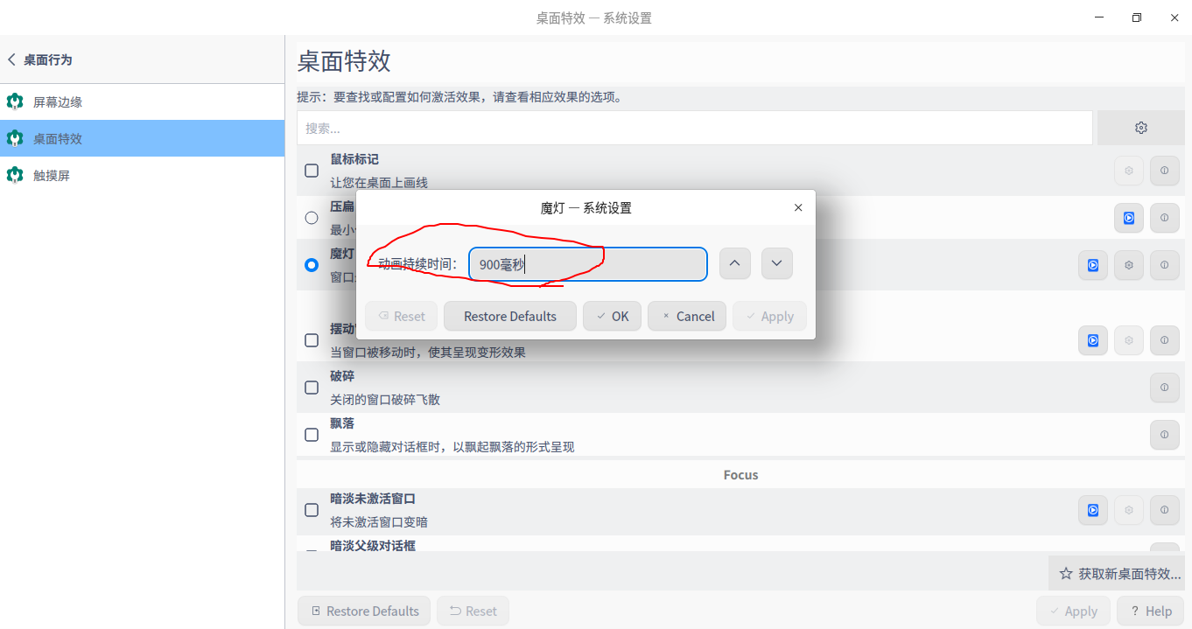1192x629 pixels.
Task: Show info about 破碎 effect
Action: (1164, 388)
